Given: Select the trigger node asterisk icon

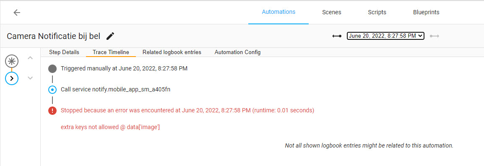Looking at the screenshot, I should (x=12, y=61).
